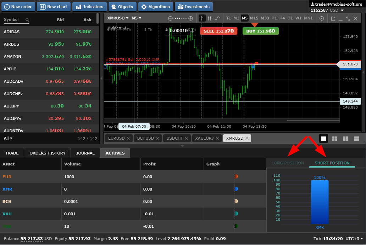The image size is (366, 245).
Task: Open the XMRUSD symbol dropdown on the chart
Action: (118, 18)
